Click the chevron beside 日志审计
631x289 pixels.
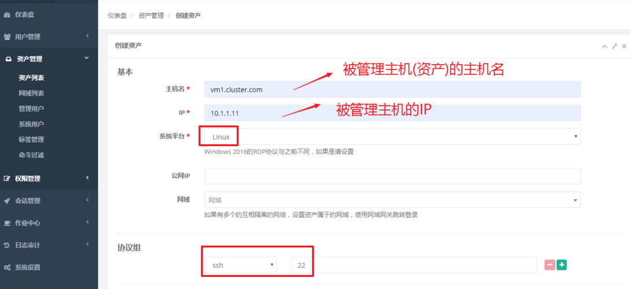87,244
